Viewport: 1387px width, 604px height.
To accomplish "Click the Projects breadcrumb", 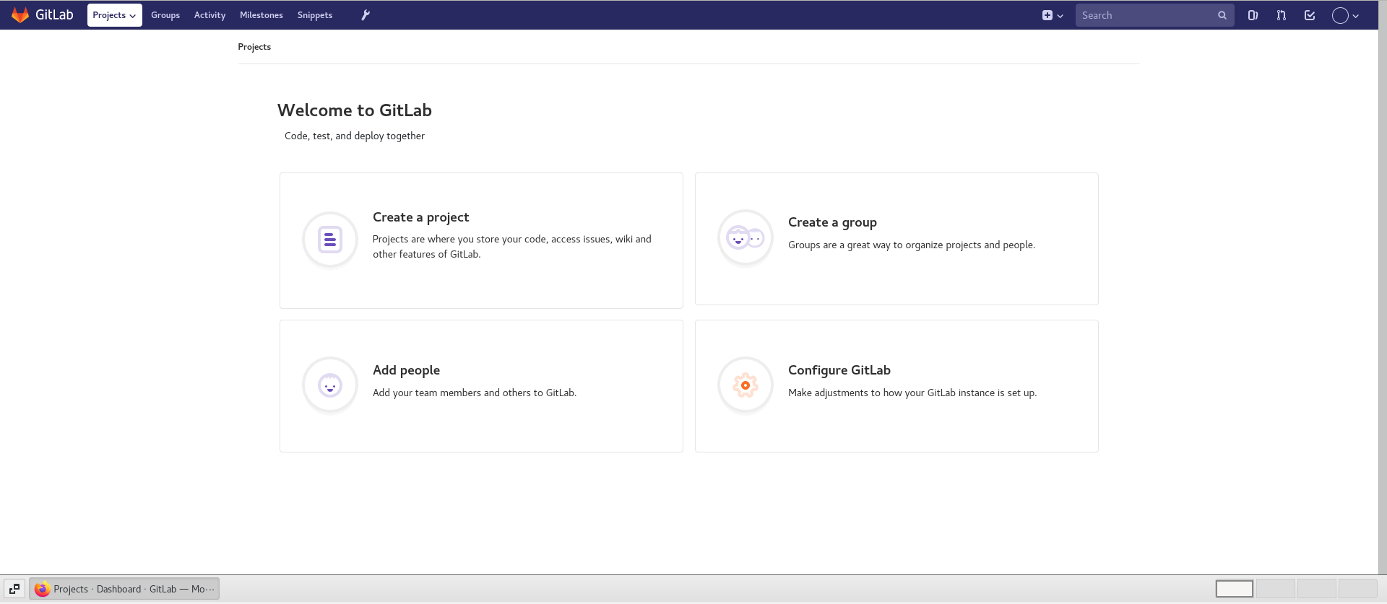I will [254, 47].
